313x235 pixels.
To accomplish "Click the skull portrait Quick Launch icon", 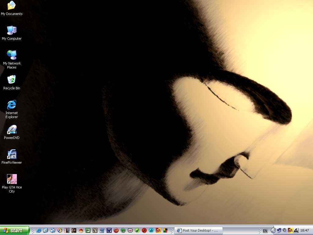I will click(95, 230).
